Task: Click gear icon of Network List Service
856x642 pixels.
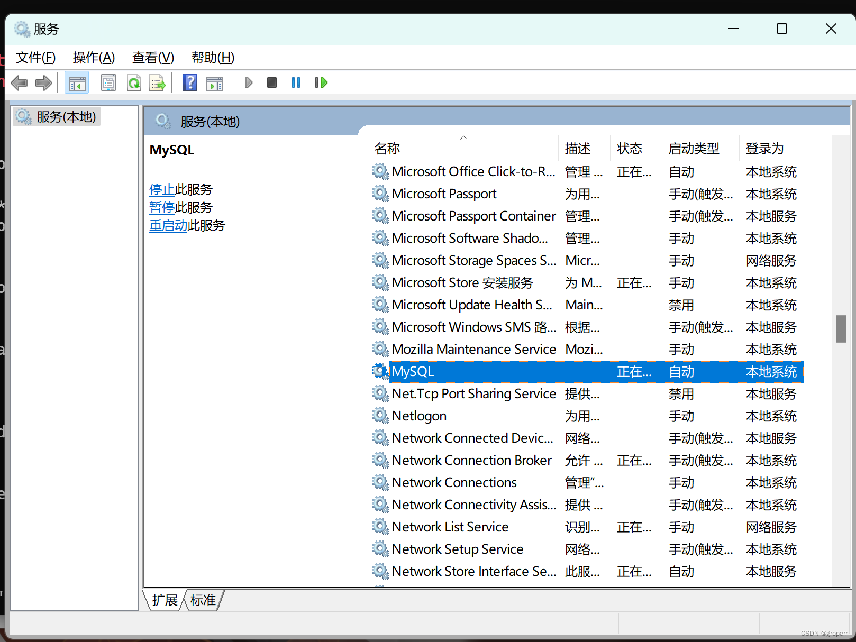Action: pos(380,527)
